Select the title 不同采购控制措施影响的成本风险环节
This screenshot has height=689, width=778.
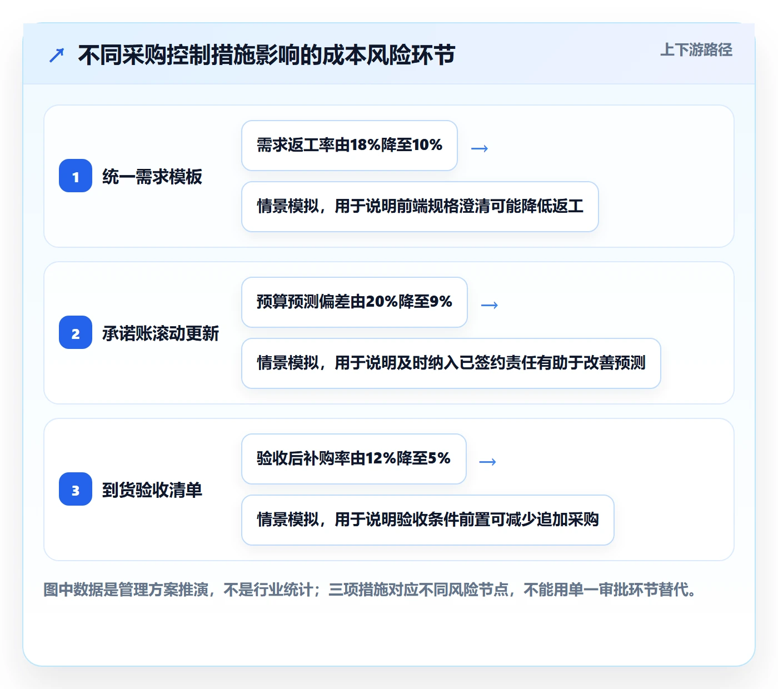pyautogui.click(x=267, y=55)
